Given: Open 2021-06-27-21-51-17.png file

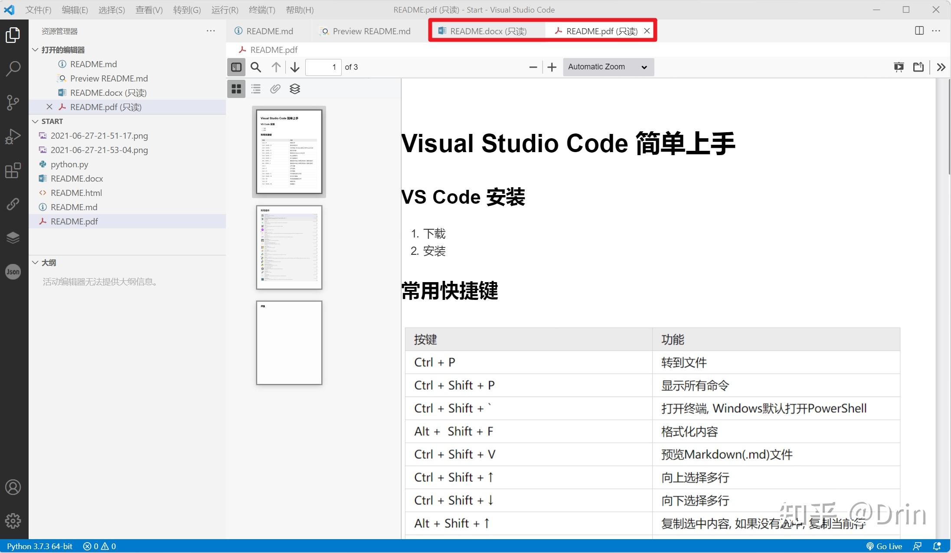Looking at the screenshot, I should [127, 136].
